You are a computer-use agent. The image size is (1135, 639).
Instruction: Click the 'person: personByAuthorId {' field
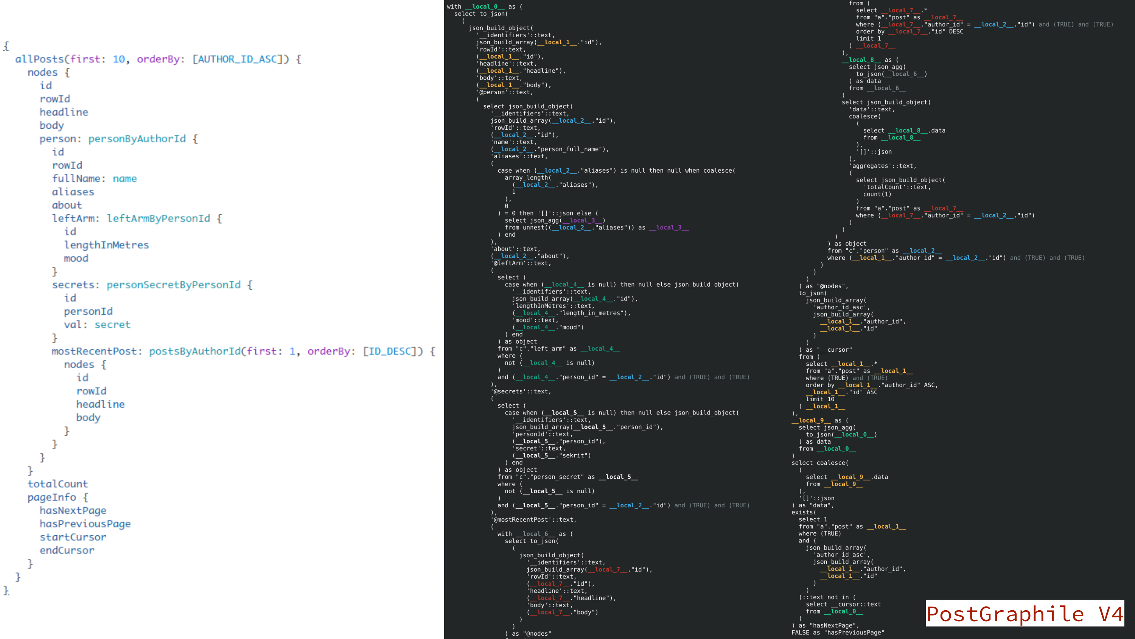click(x=118, y=139)
